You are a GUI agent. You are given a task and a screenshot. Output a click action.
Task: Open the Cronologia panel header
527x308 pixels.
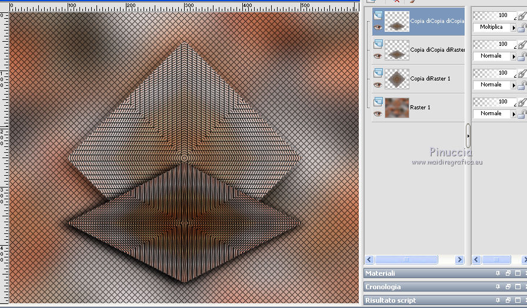point(445,287)
